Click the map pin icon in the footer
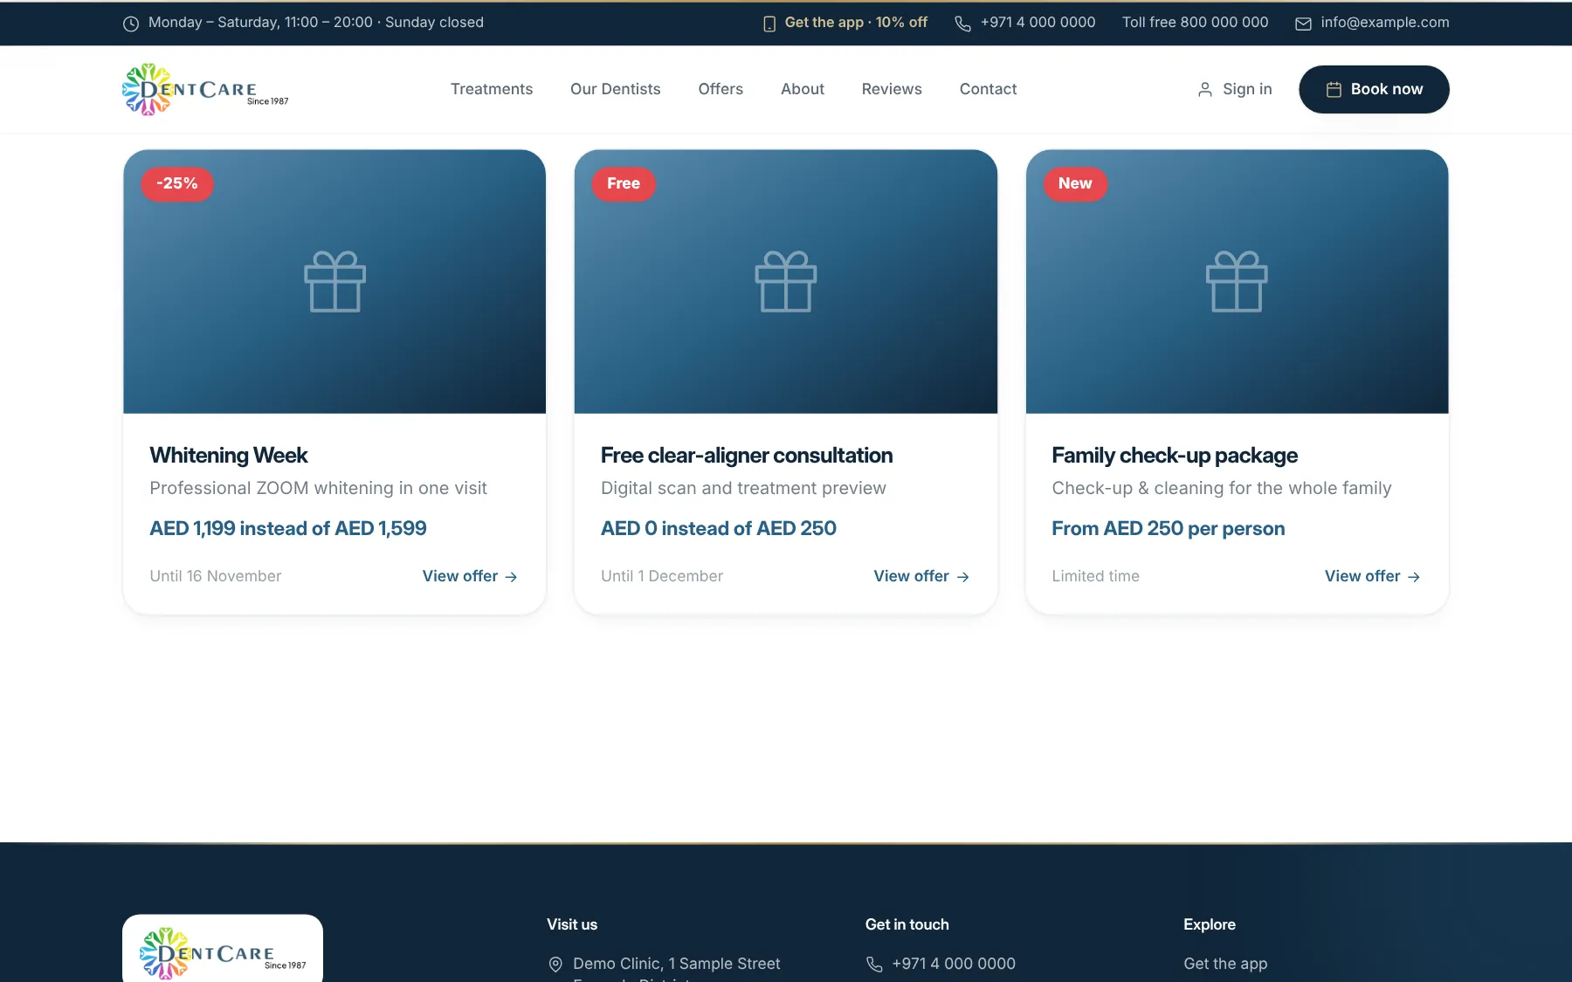This screenshot has width=1572, height=982. click(555, 965)
